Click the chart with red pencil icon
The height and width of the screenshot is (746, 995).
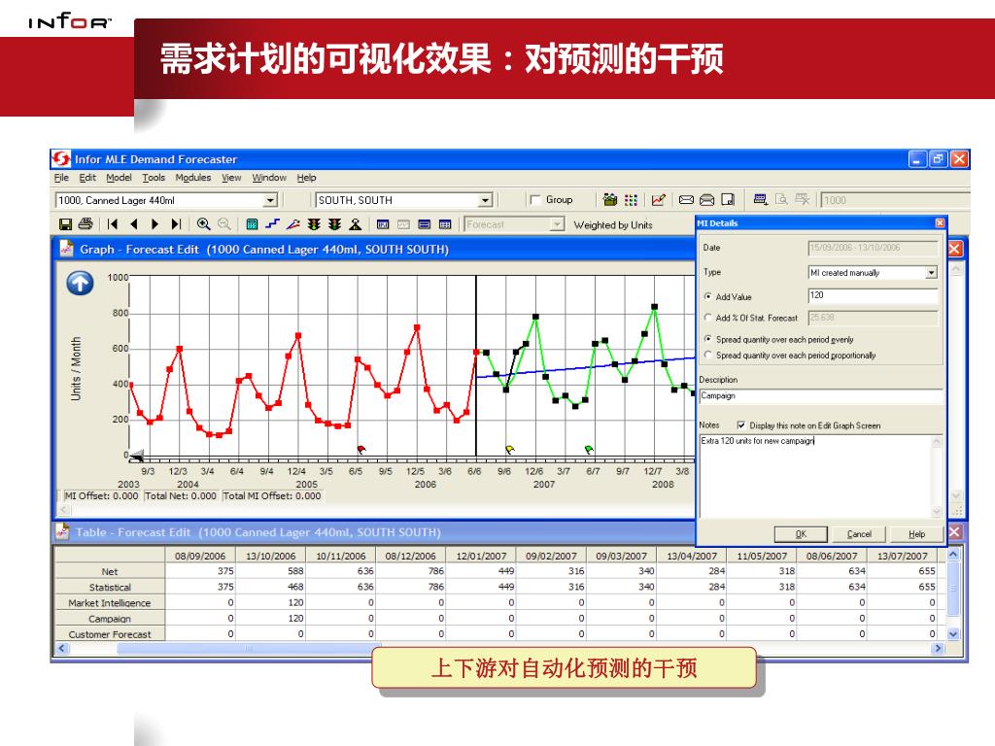658,200
